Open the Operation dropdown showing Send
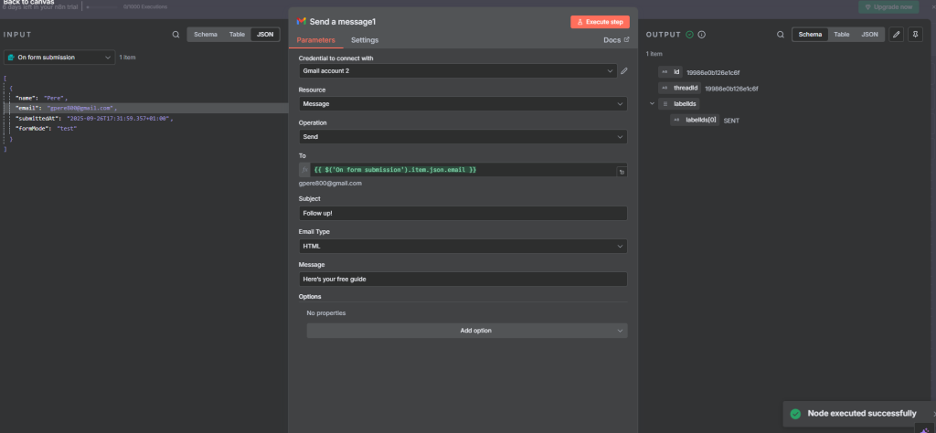Screen dimensions: 936x433 coord(463,137)
